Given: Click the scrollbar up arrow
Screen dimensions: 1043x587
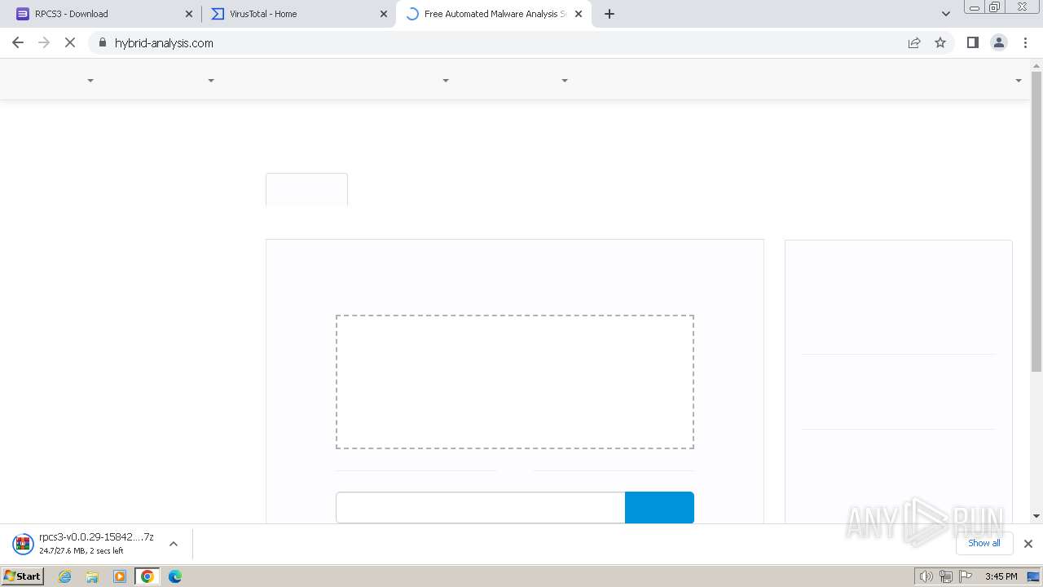Looking at the screenshot, I should tap(1036, 65).
